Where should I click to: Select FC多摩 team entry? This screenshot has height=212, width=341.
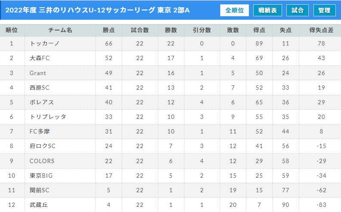tap(40, 131)
